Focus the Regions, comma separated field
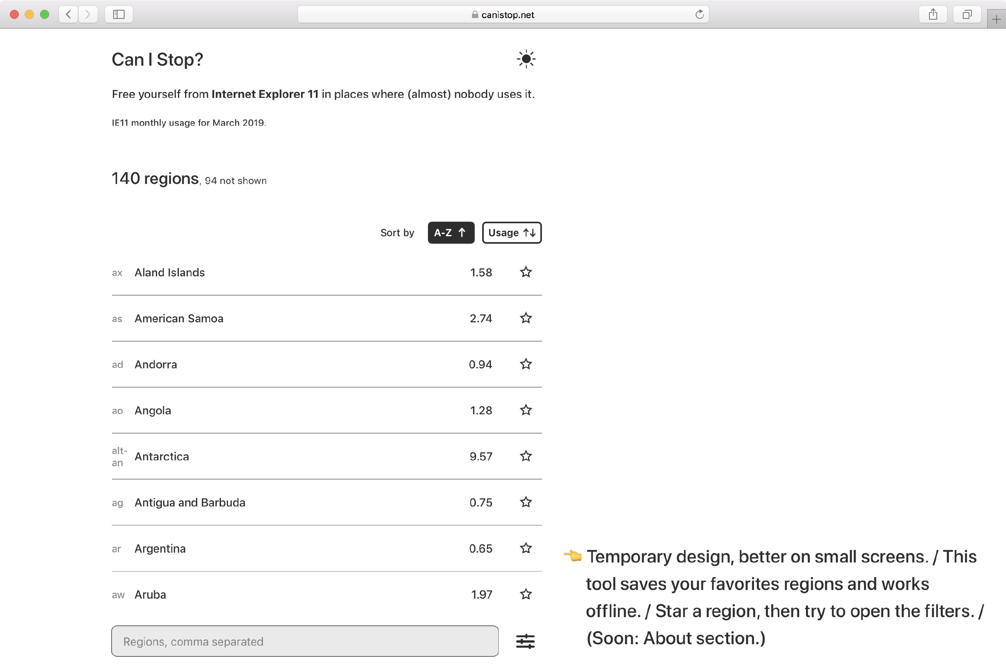The height and width of the screenshot is (669, 1006). click(x=305, y=641)
